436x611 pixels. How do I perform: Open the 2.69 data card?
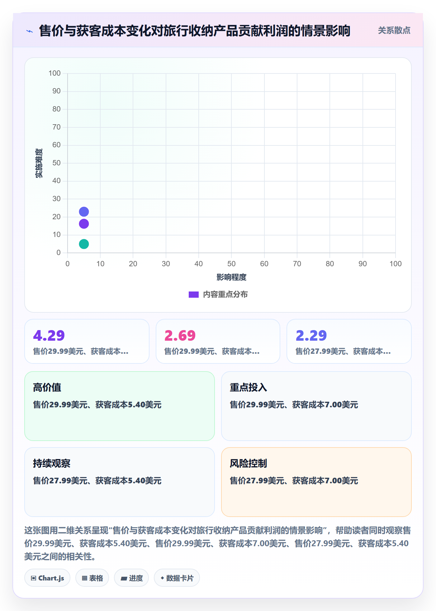click(x=218, y=341)
